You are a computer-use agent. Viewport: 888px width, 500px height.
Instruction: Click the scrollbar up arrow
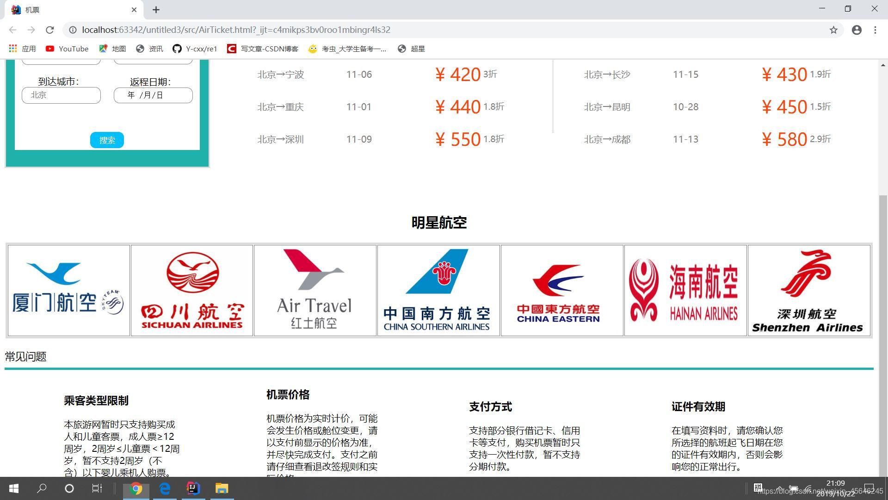(883, 65)
